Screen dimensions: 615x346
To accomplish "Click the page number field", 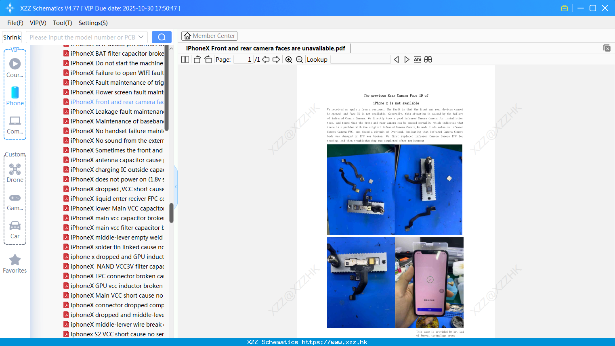I will (x=243, y=60).
